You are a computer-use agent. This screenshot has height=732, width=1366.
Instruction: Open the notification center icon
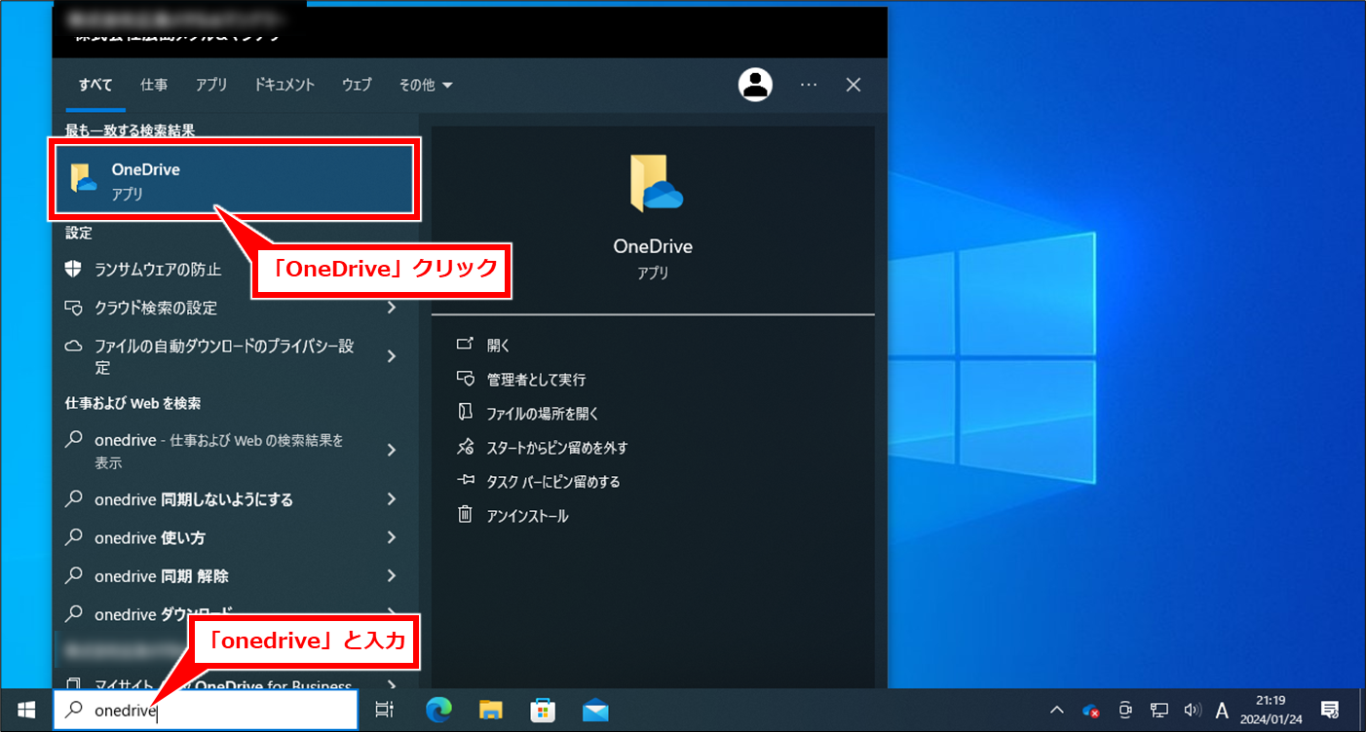[x=1329, y=710]
